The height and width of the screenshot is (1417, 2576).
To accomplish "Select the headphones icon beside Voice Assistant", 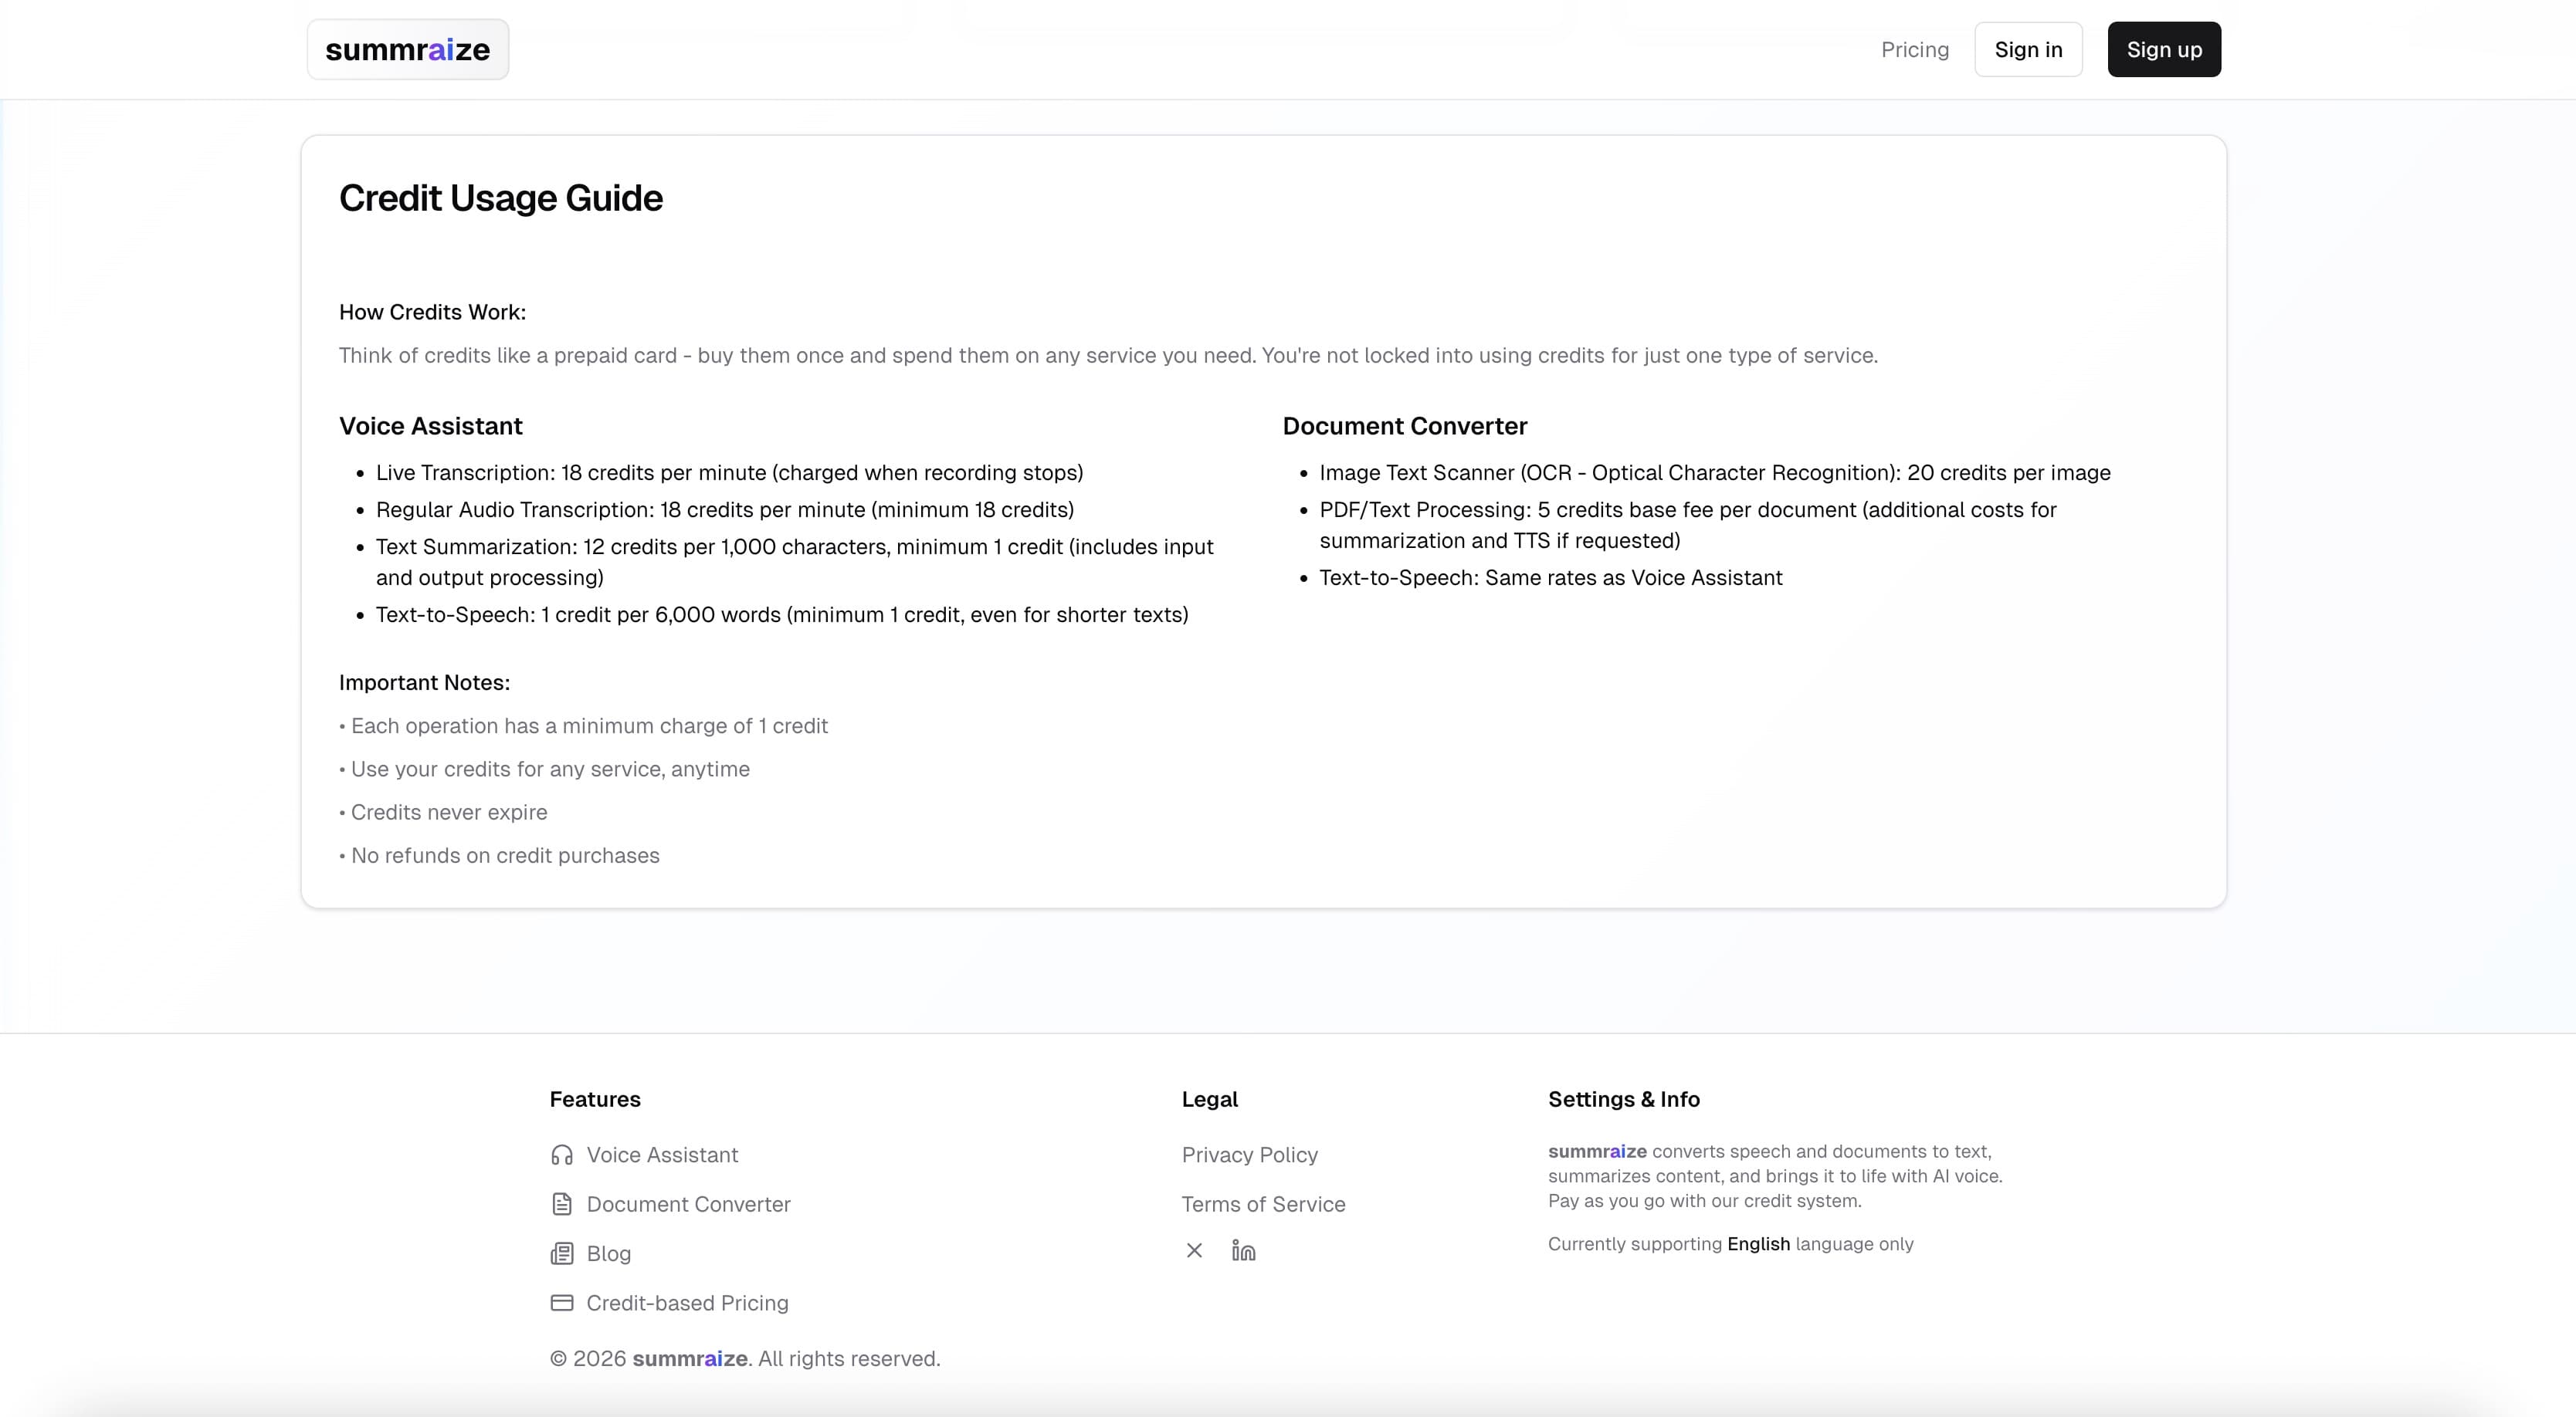I will click(x=563, y=1155).
